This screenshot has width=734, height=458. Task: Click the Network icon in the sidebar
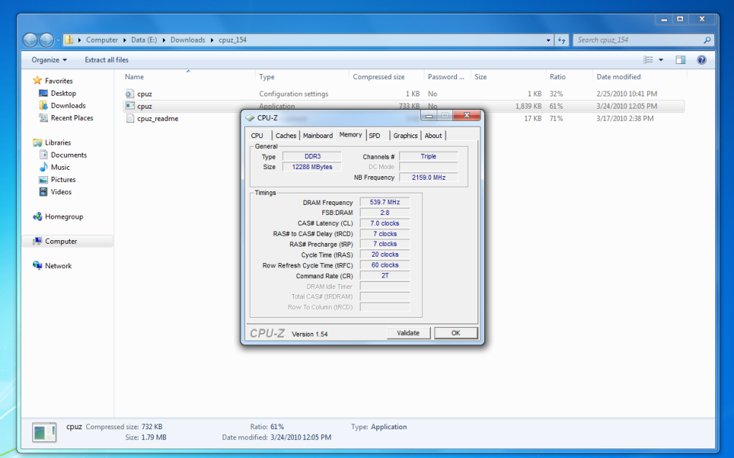(x=37, y=265)
